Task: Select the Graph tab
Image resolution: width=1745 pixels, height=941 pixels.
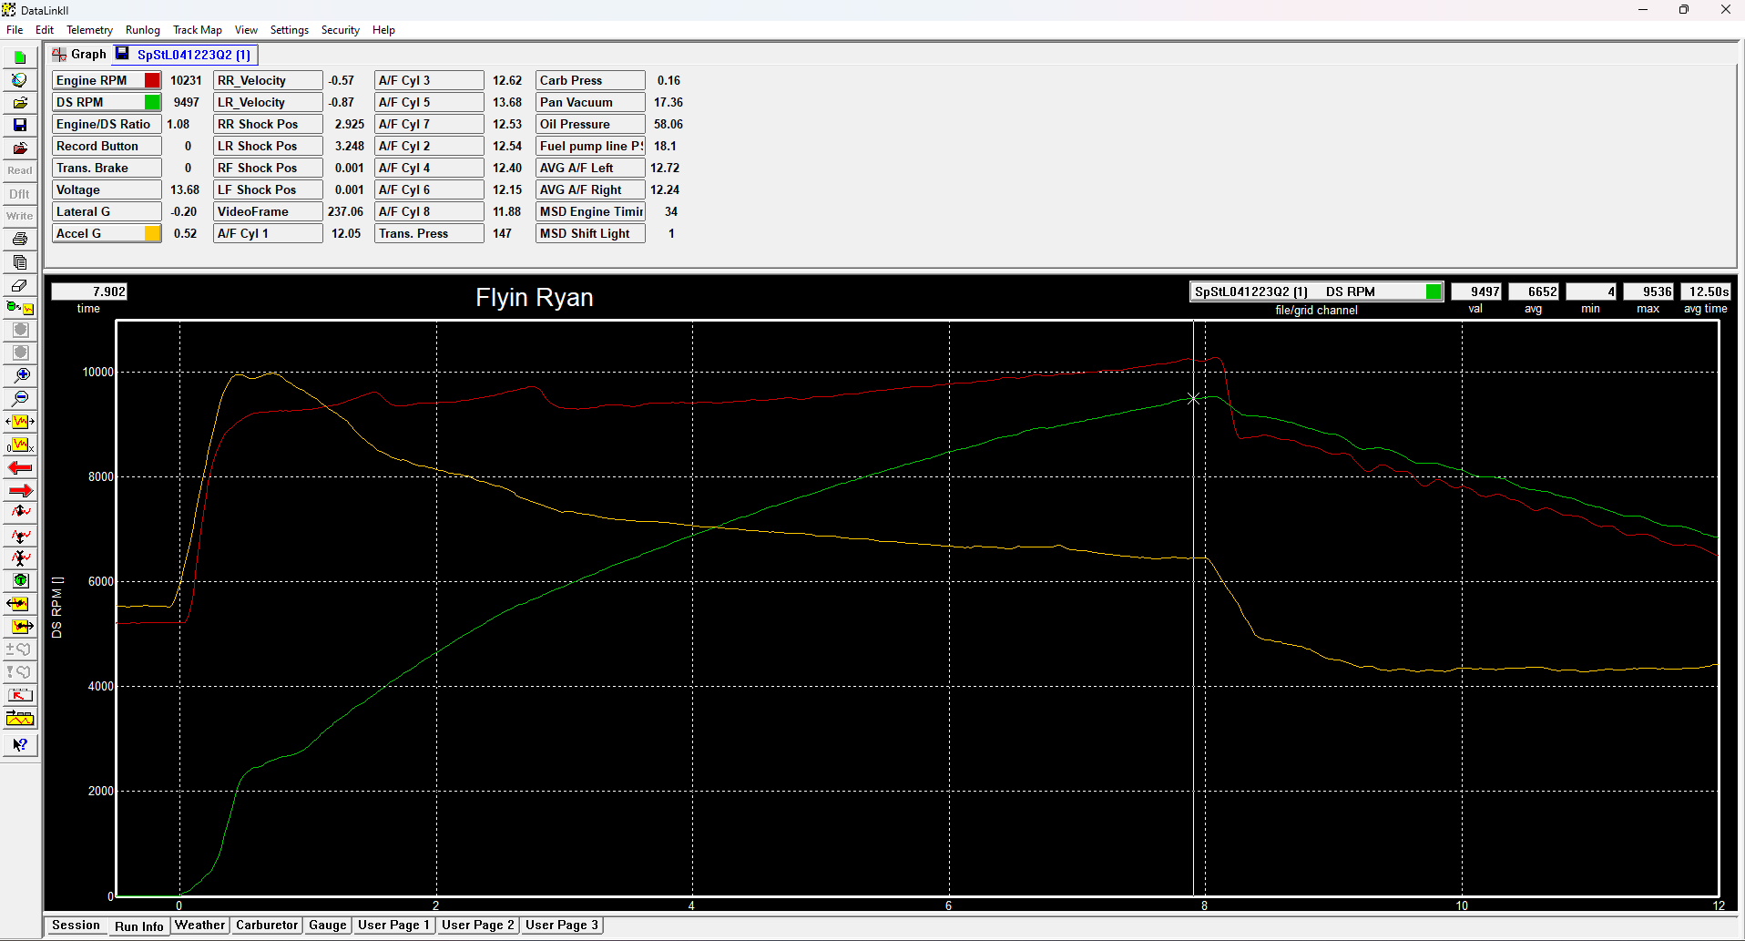Action: coord(79,55)
